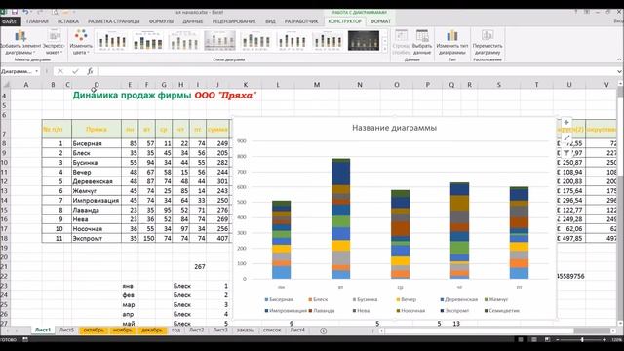Switch to the ФОРМАТ chart tools tab
Screen dimensions: 624x351
[x=380, y=21]
